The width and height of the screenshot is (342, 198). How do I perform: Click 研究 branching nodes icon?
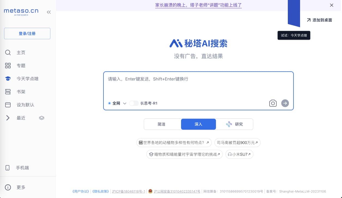pos(229,124)
